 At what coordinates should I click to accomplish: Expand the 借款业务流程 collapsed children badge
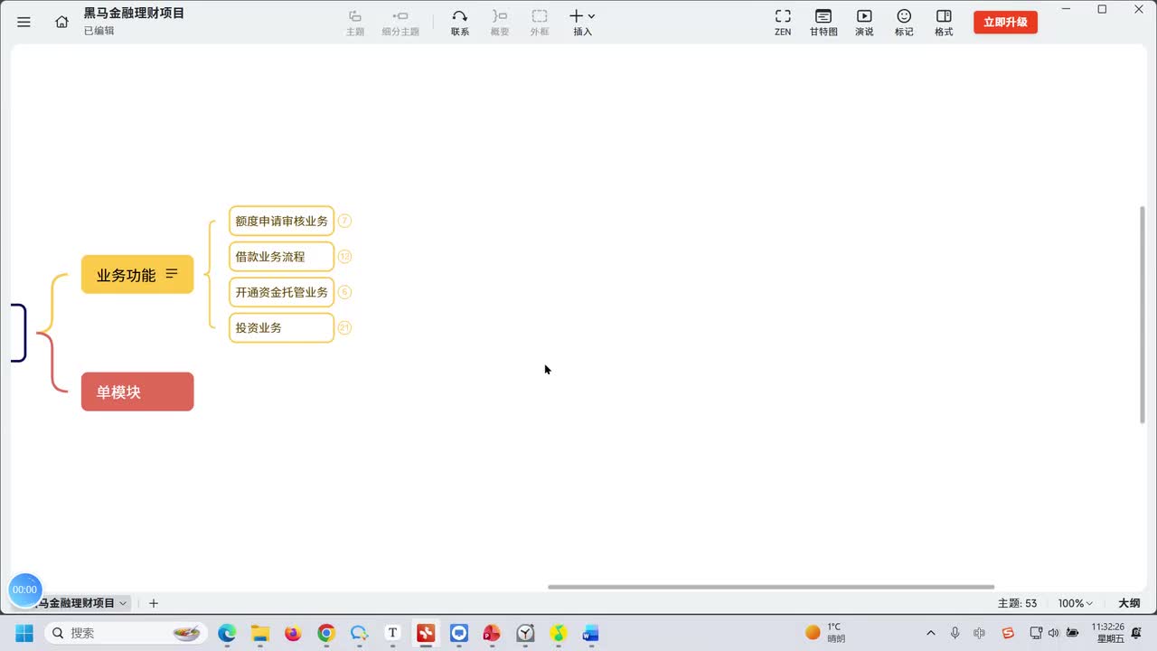click(x=344, y=257)
